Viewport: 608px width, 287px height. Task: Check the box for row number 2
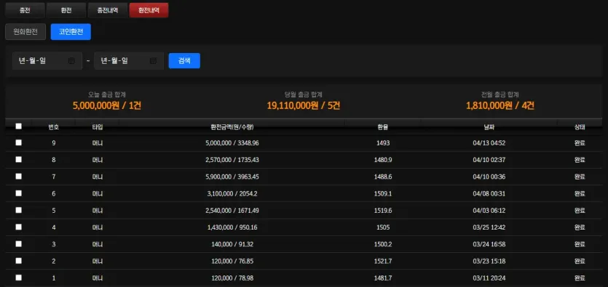click(19, 261)
